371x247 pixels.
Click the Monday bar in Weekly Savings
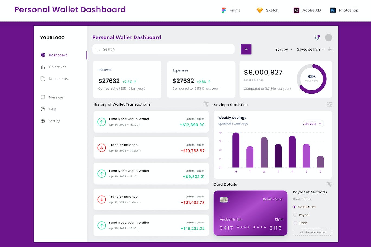[236, 150]
